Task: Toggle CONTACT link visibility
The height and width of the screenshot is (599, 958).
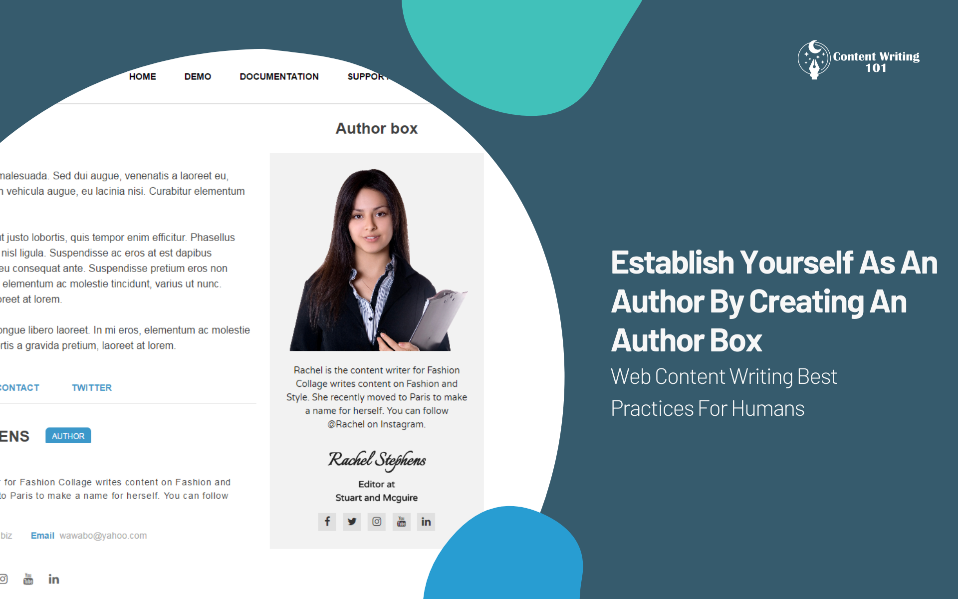Action: (x=16, y=387)
